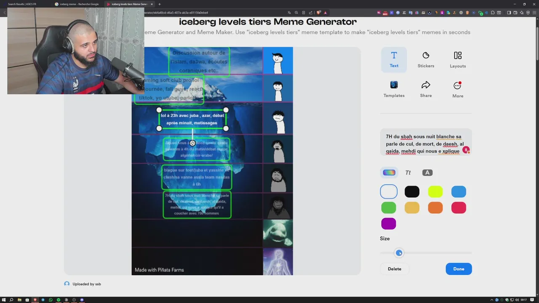The image size is (539, 303).
Task: Open the browser hamburger menu
Action: click(534, 13)
